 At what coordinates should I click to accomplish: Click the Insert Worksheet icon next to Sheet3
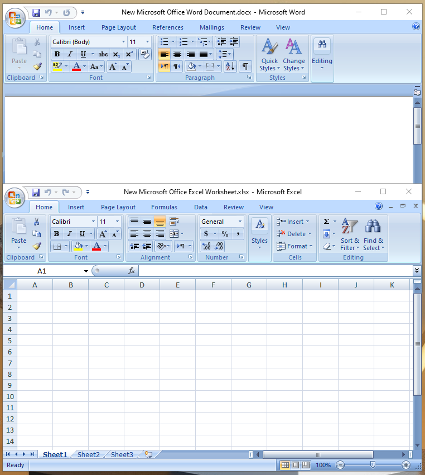pos(148,454)
